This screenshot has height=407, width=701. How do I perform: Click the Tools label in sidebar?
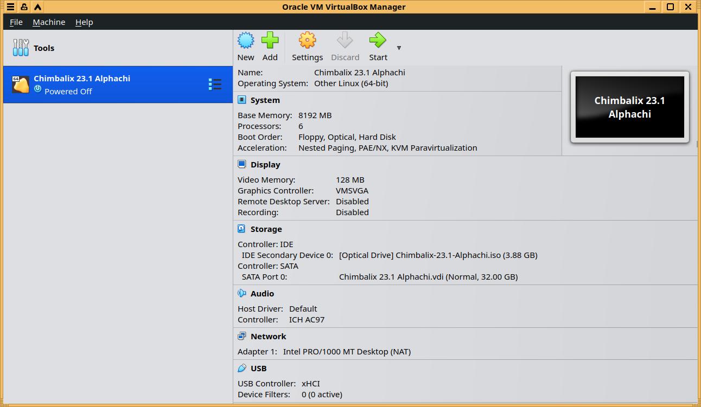(x=44, y=48)
